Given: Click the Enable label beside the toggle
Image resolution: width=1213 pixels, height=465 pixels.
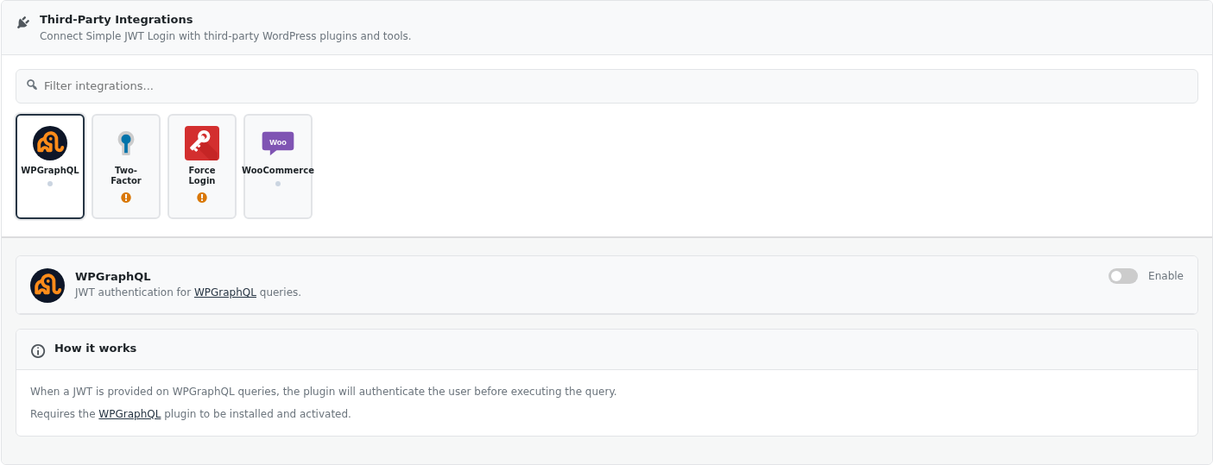Looking at the screenshot, I should pos(1166,276).
